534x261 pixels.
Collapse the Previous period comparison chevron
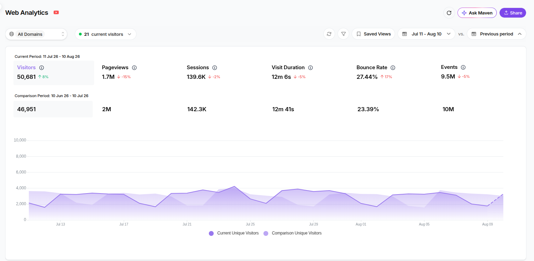[x=520, y=34]
